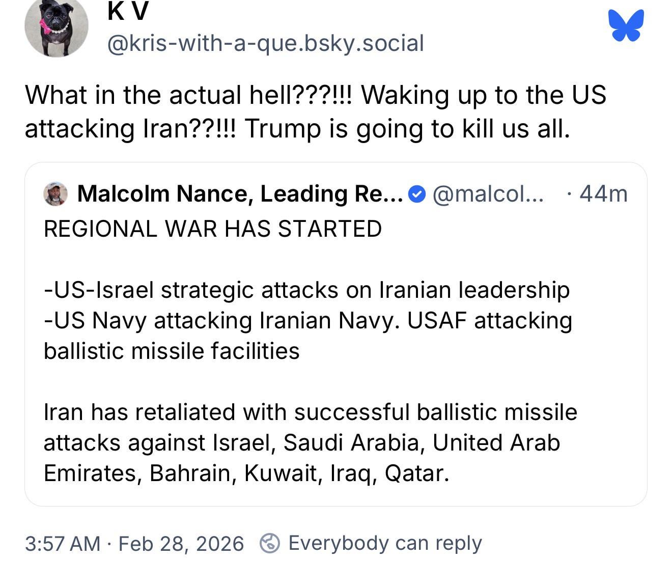672x561 pixels.
Task: Open the @kris-with-a-que.bsky.social handle
Action: 265,43
